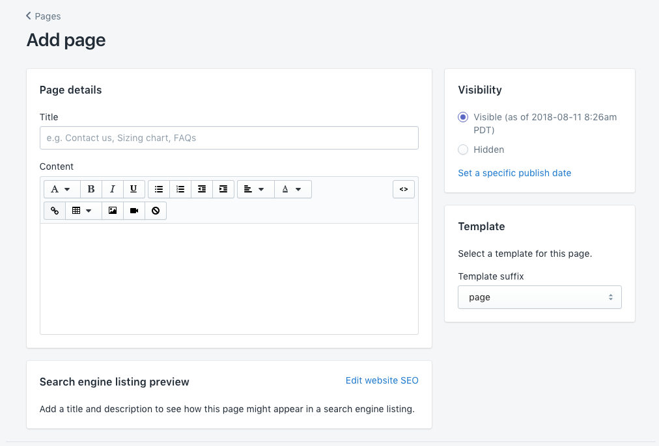Insert a numbered list
The height and width of the screenshot is (446, 659).
pyautogui.click(x=180, y=189)
